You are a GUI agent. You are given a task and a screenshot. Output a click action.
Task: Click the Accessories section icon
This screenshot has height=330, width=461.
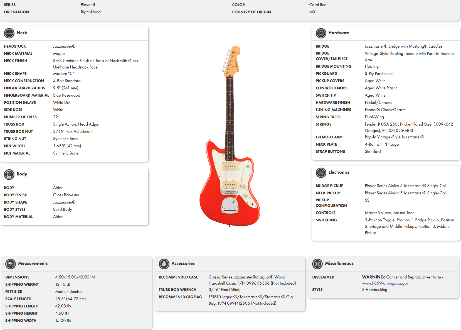pyautogui.click(x=164, y=264)
